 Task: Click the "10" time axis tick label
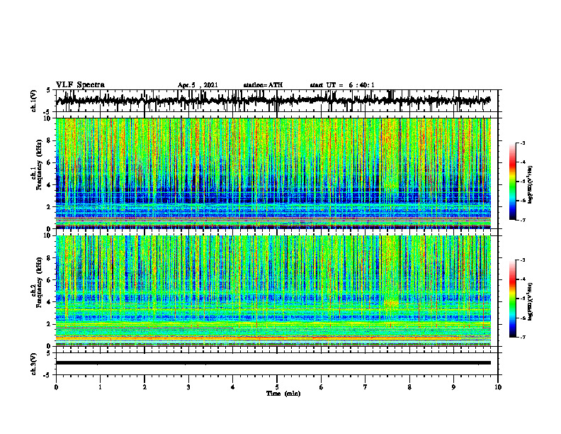click(x=498, y=387)
